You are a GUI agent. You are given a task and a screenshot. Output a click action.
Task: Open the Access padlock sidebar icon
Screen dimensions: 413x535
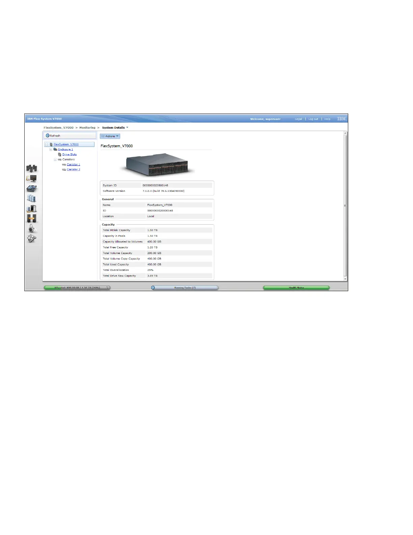coord(32,229)
